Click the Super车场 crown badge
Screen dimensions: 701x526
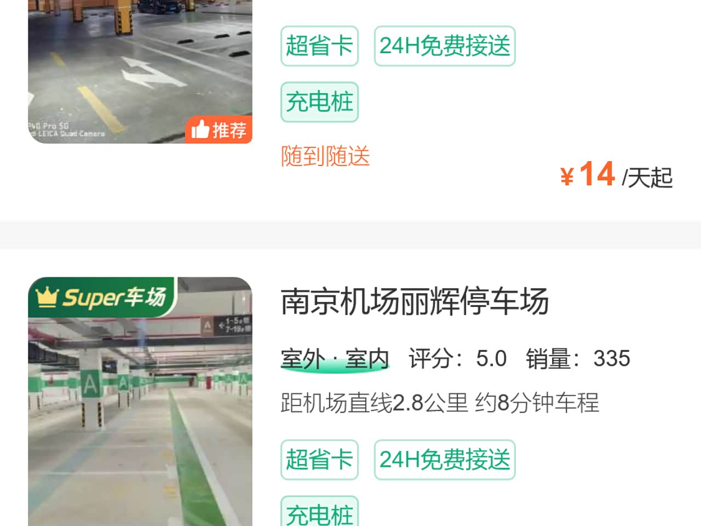point(102,298)
